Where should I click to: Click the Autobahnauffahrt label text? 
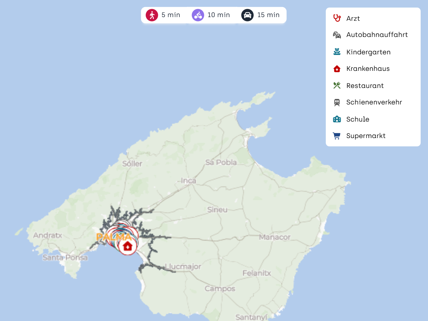coord(377,35)
